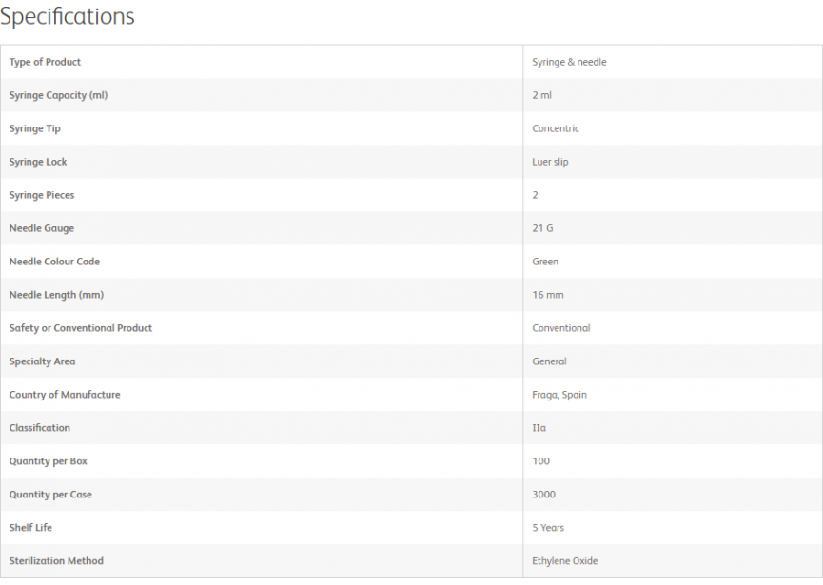Image resolution: width=823 pixels, height=585 pixels.
Task: Click the 21 G needle gauge value
Action: (x=542, y=228)
